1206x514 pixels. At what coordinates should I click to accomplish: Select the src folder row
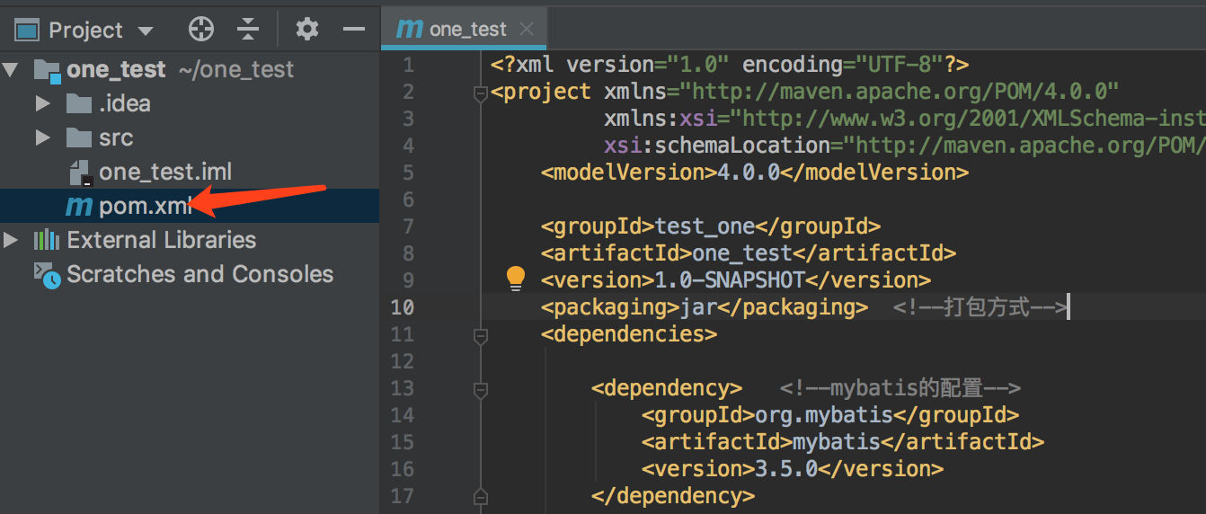pyautogui.click(x=190, y=137)
